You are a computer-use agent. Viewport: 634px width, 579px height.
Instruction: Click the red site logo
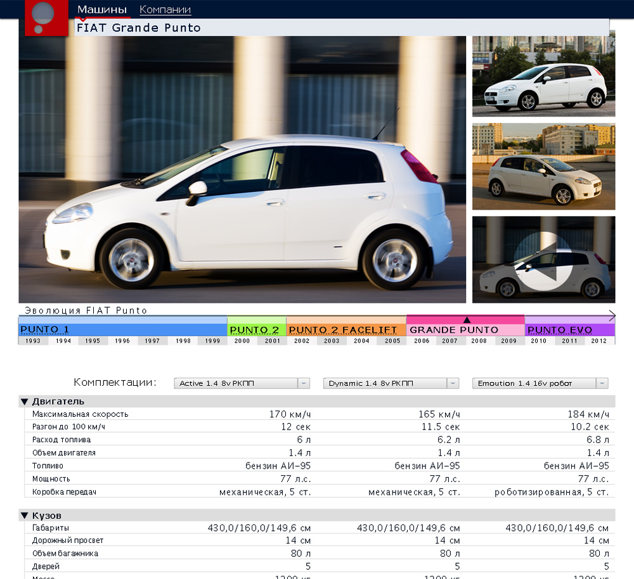click(46, 18)
